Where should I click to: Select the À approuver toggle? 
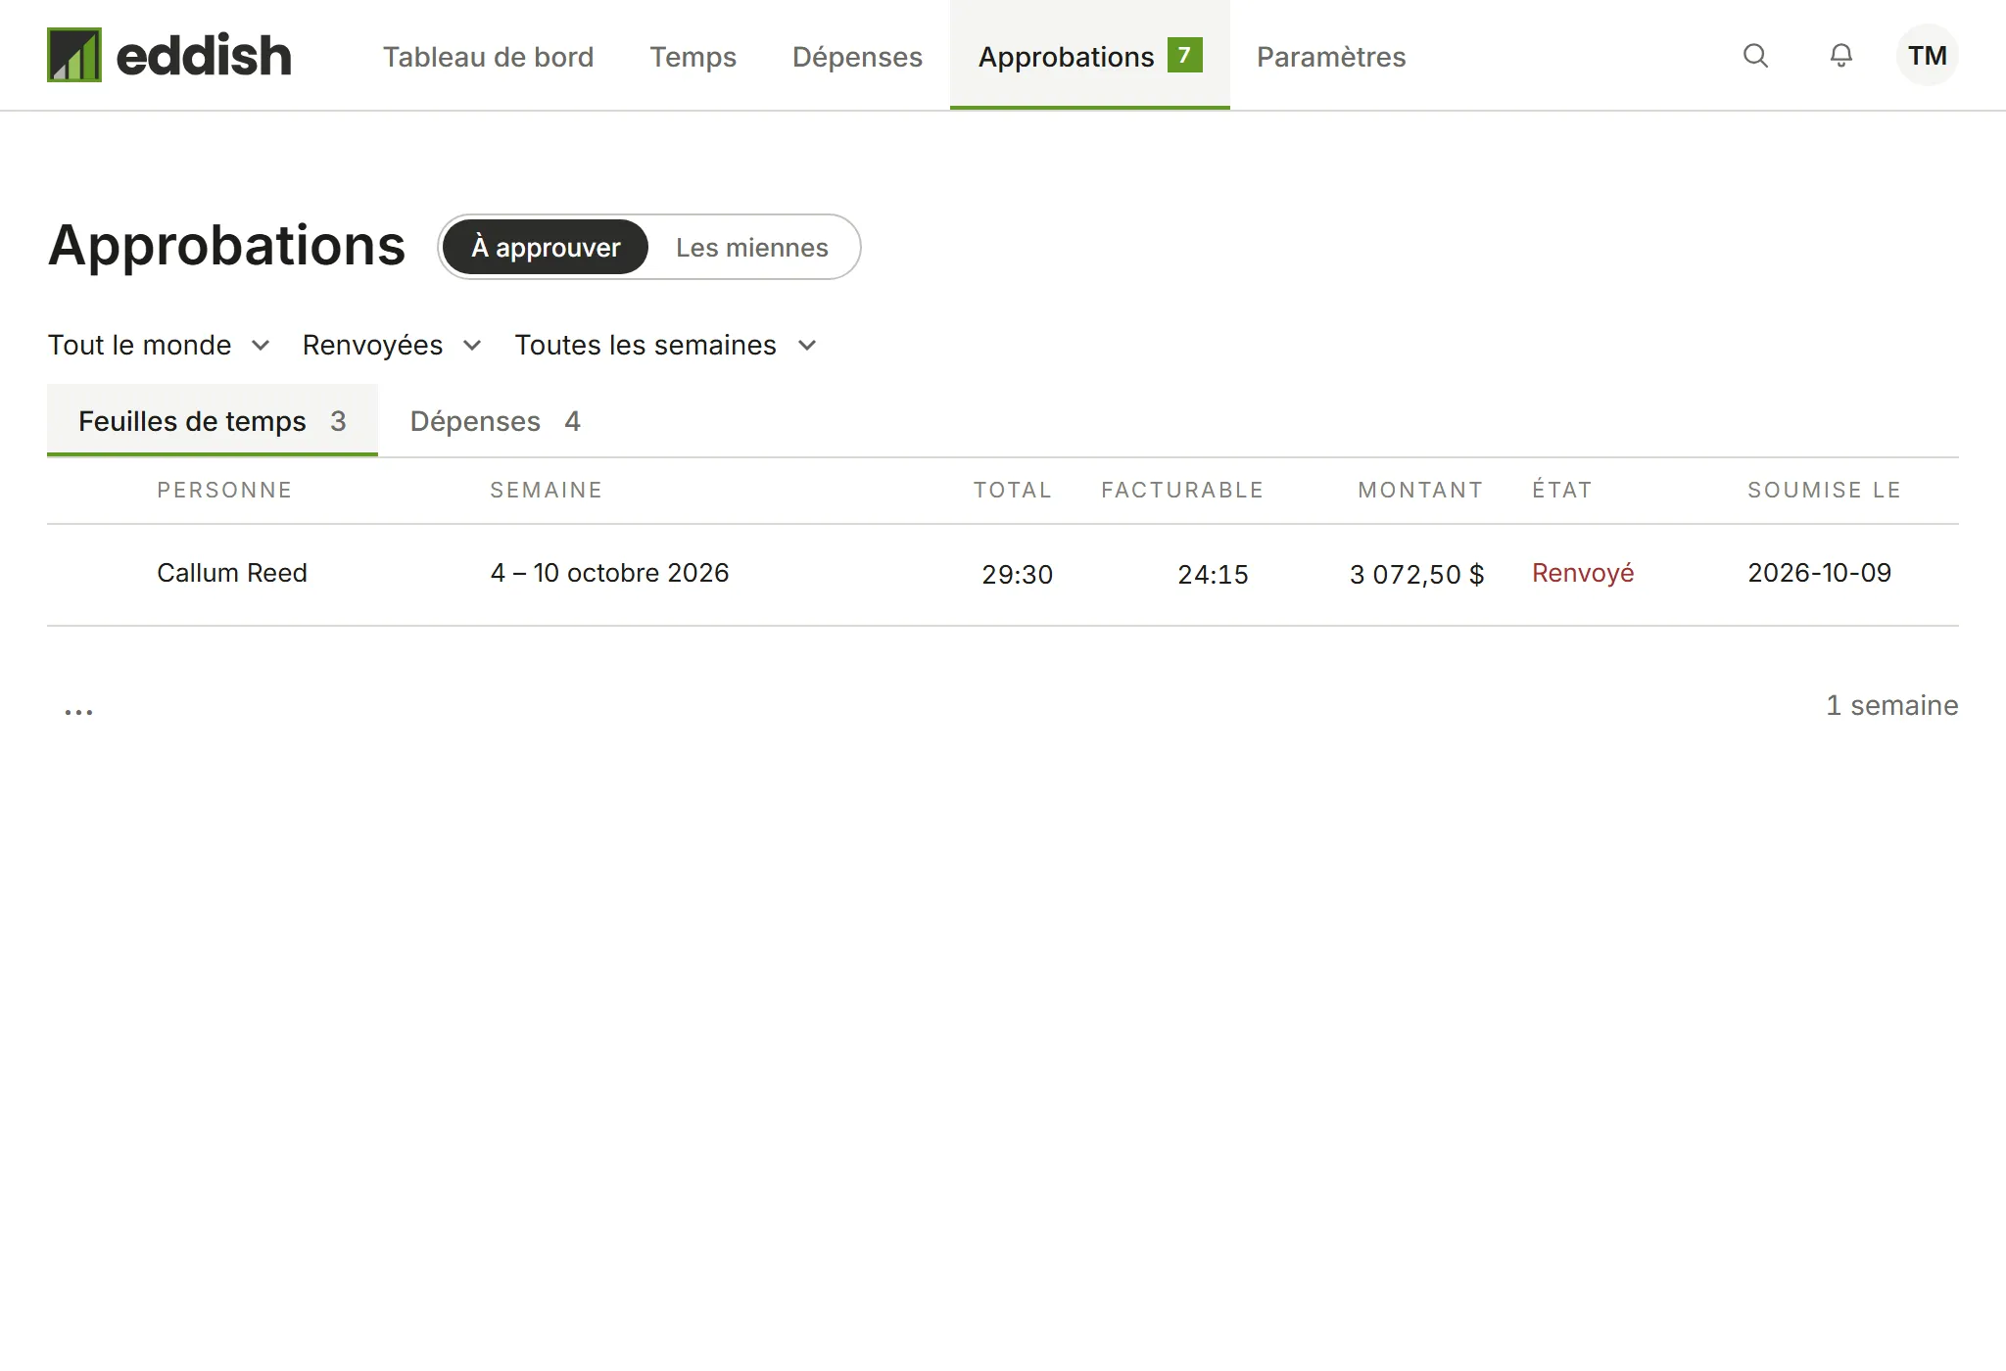[x=546, y=247]
